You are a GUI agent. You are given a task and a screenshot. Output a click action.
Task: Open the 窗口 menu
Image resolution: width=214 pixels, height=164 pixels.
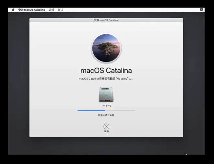pos(60,10)
